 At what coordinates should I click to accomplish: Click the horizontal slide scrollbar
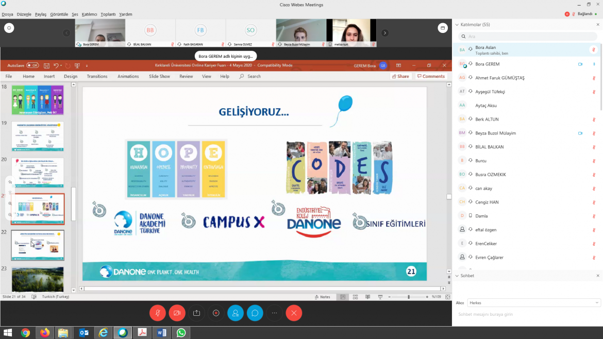(262, 289)
